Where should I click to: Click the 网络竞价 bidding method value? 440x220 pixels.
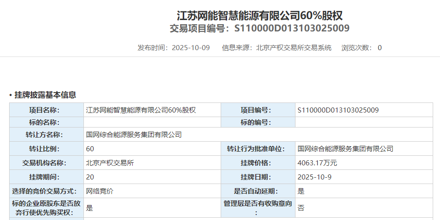(99, 191)
